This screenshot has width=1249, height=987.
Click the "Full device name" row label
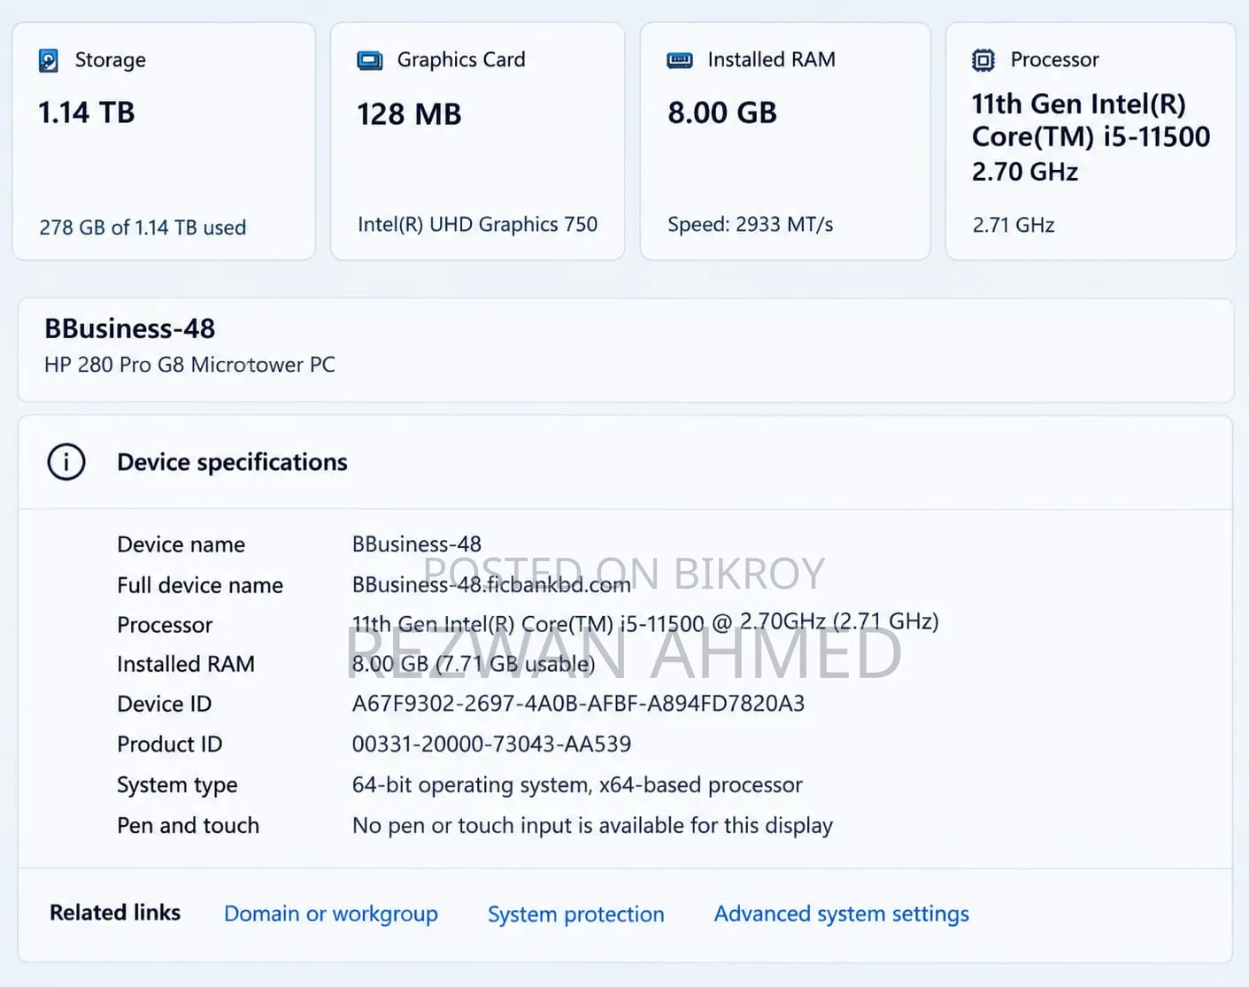click(x=200, y=585)
